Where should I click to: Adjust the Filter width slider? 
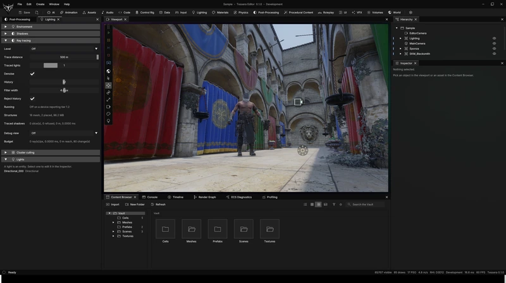click(65, 90)
